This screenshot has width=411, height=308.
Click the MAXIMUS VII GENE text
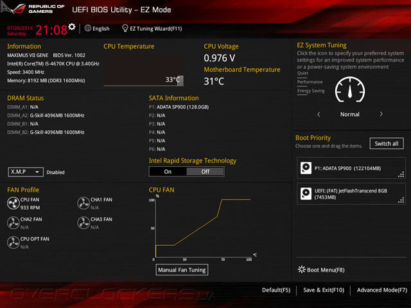[x=28, y=55]
